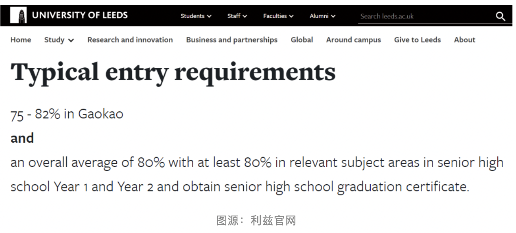Expand the Students dropdown menu

(196, 16)
